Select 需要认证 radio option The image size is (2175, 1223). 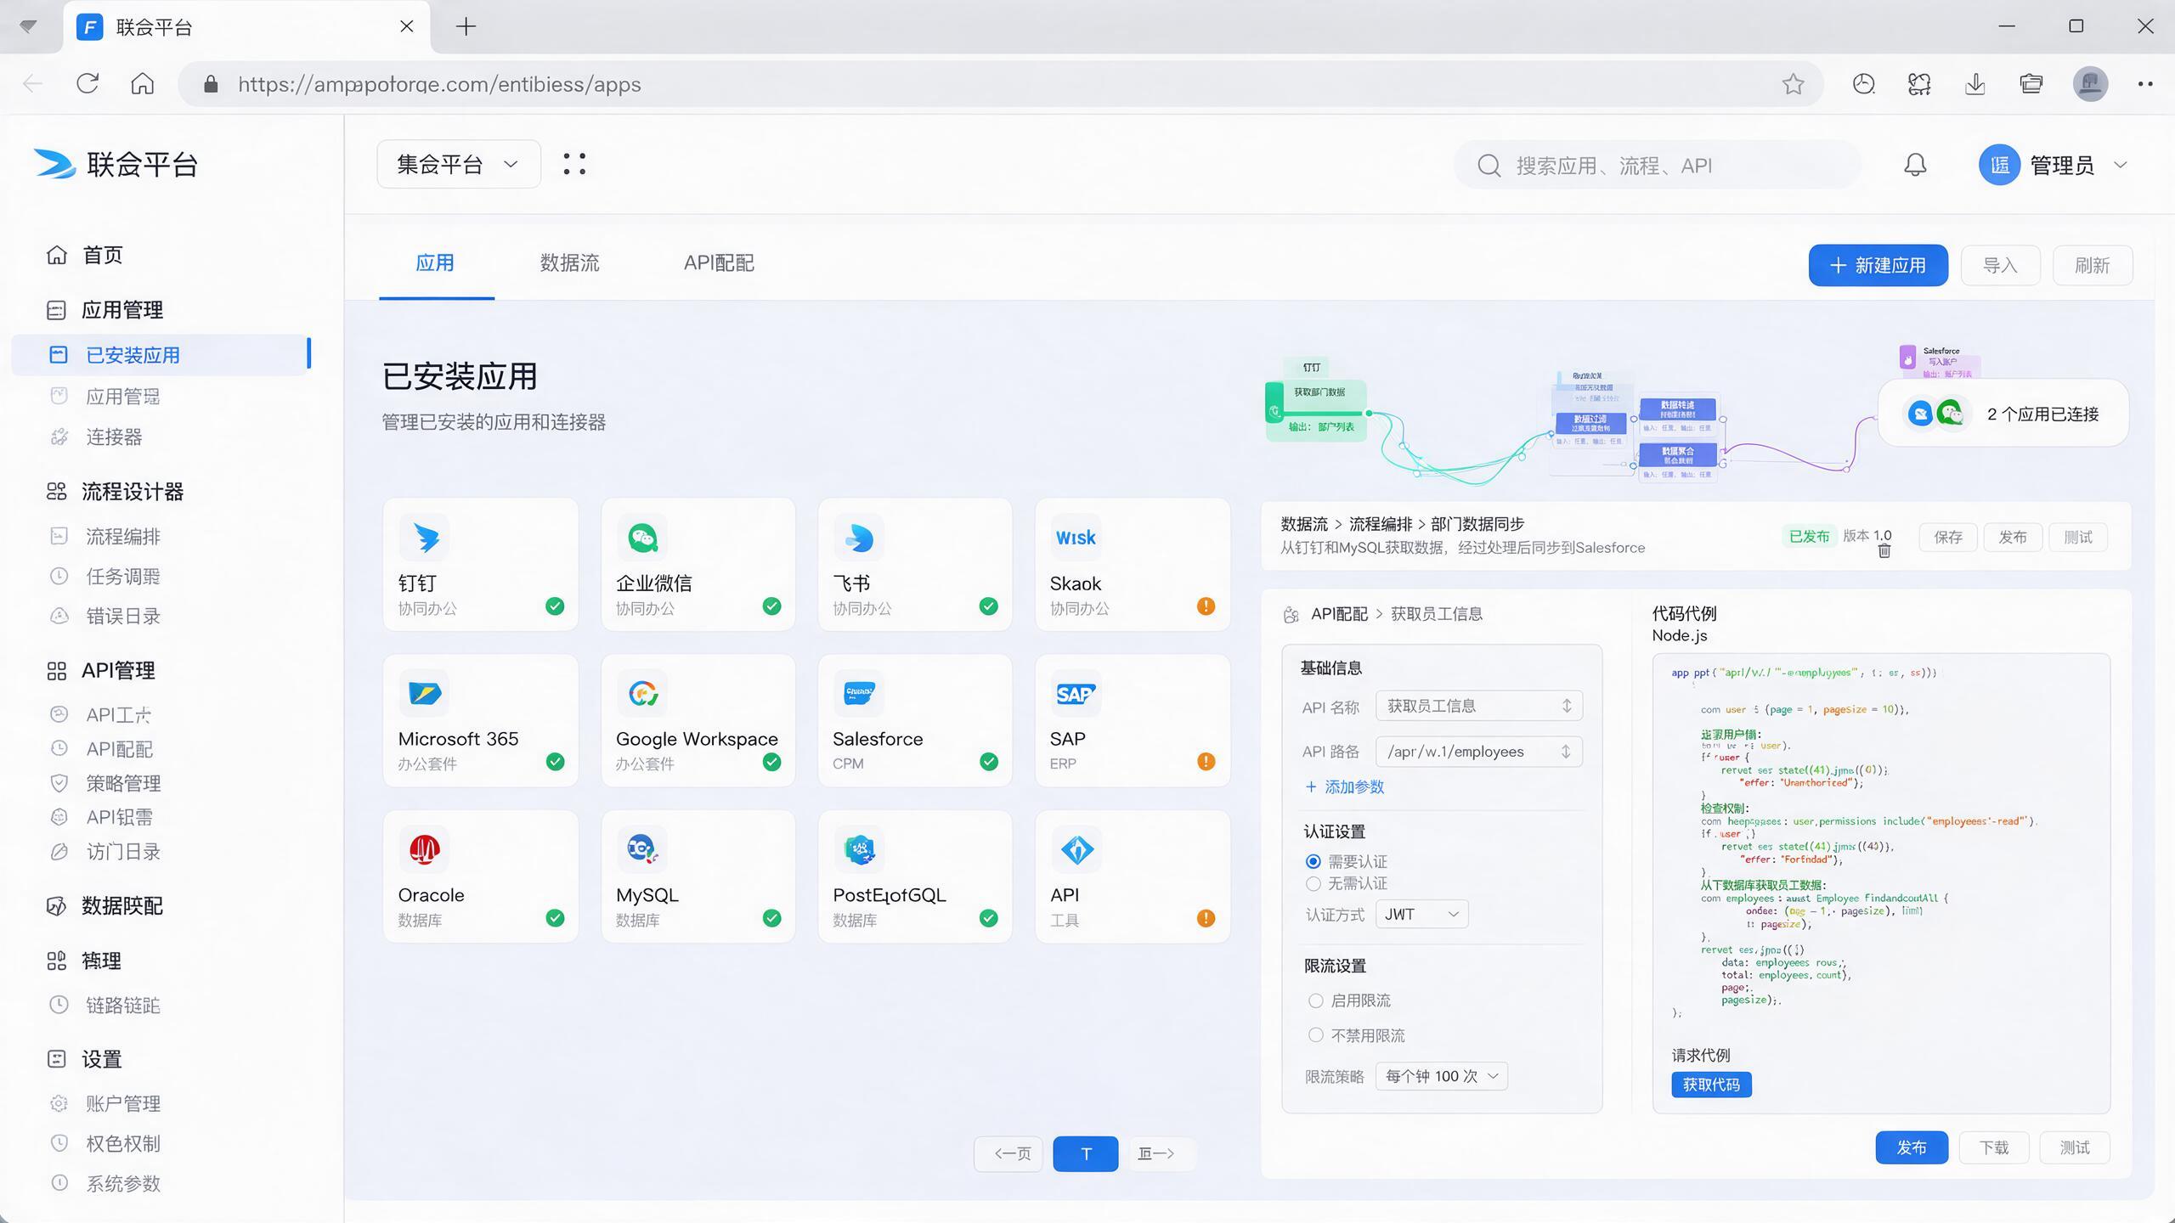(x=1313, y=861)
